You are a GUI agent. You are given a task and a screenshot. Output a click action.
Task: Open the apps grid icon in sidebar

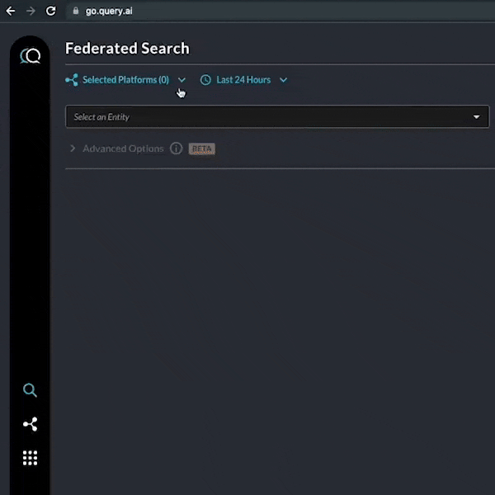tap(30, 458)
